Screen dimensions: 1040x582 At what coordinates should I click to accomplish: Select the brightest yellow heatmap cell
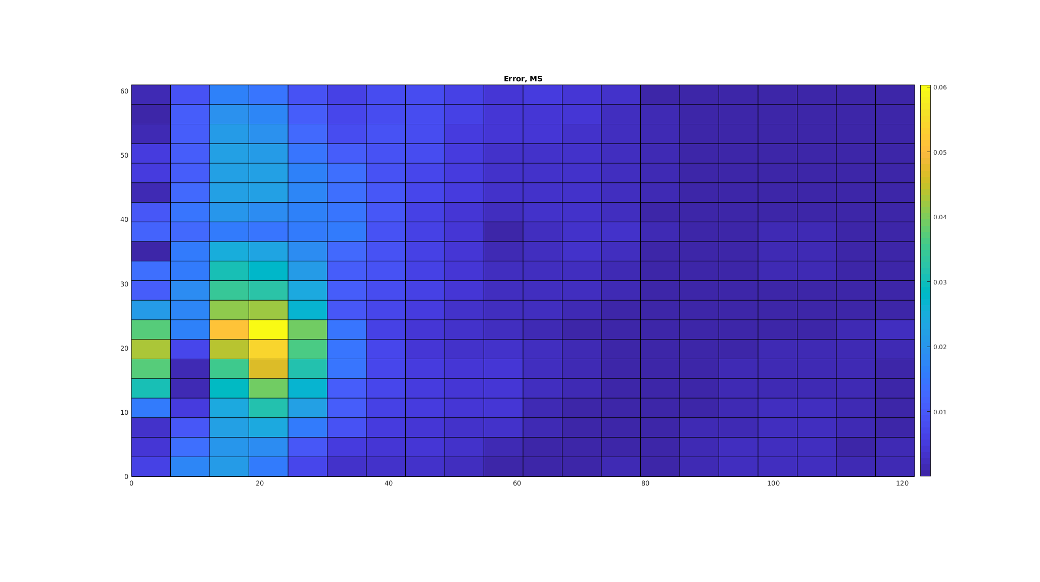coord(268,329)
